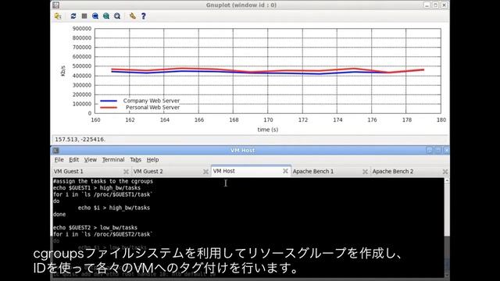Open Gnuplot configuration wrench icon
Screen dimensions: 500x281
pos(133,16)
